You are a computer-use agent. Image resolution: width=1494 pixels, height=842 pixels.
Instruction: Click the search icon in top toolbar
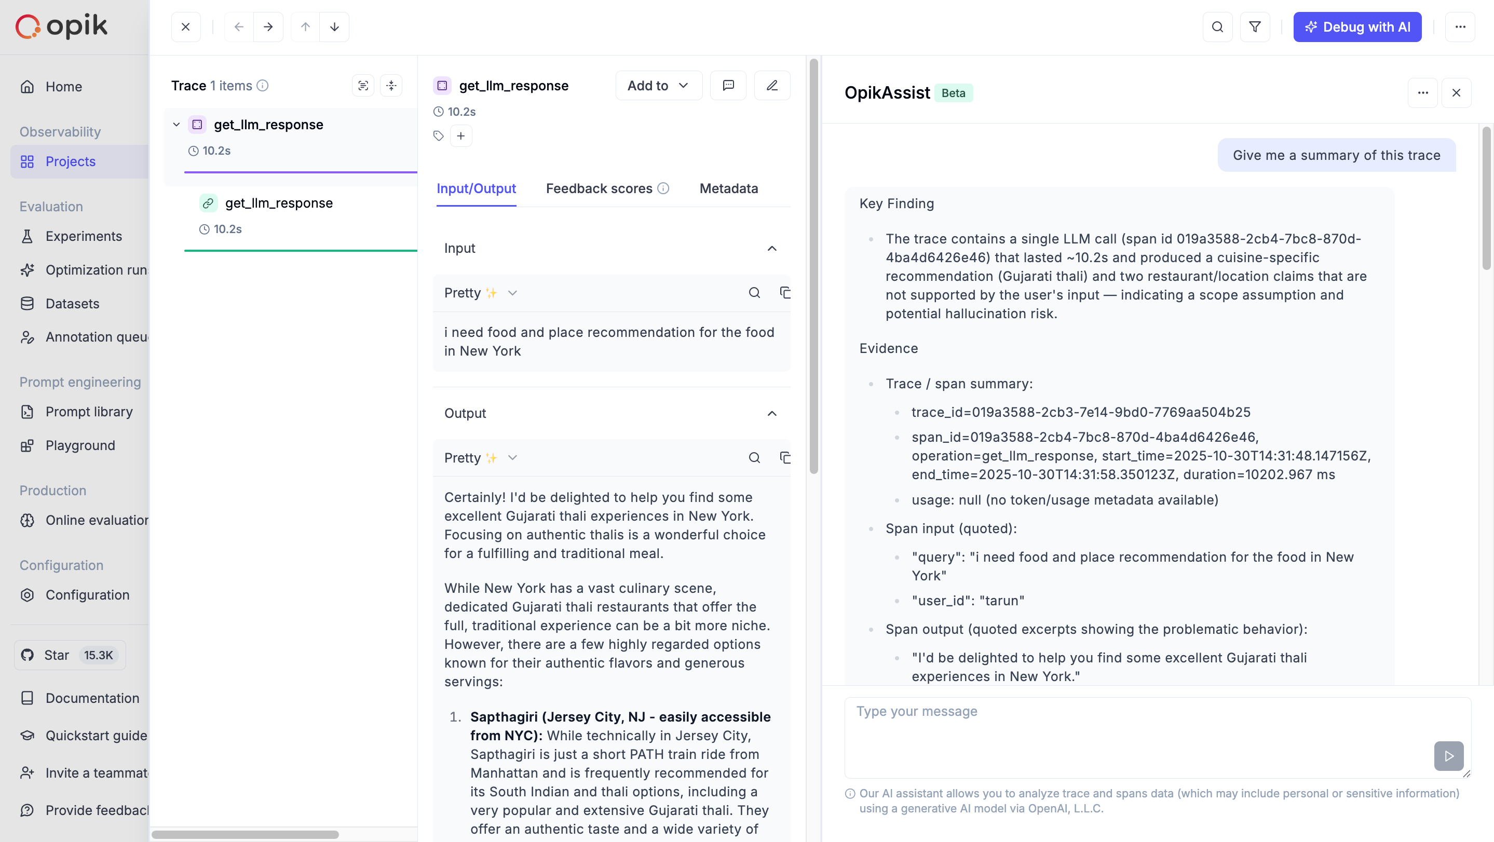pos(1217,26)
